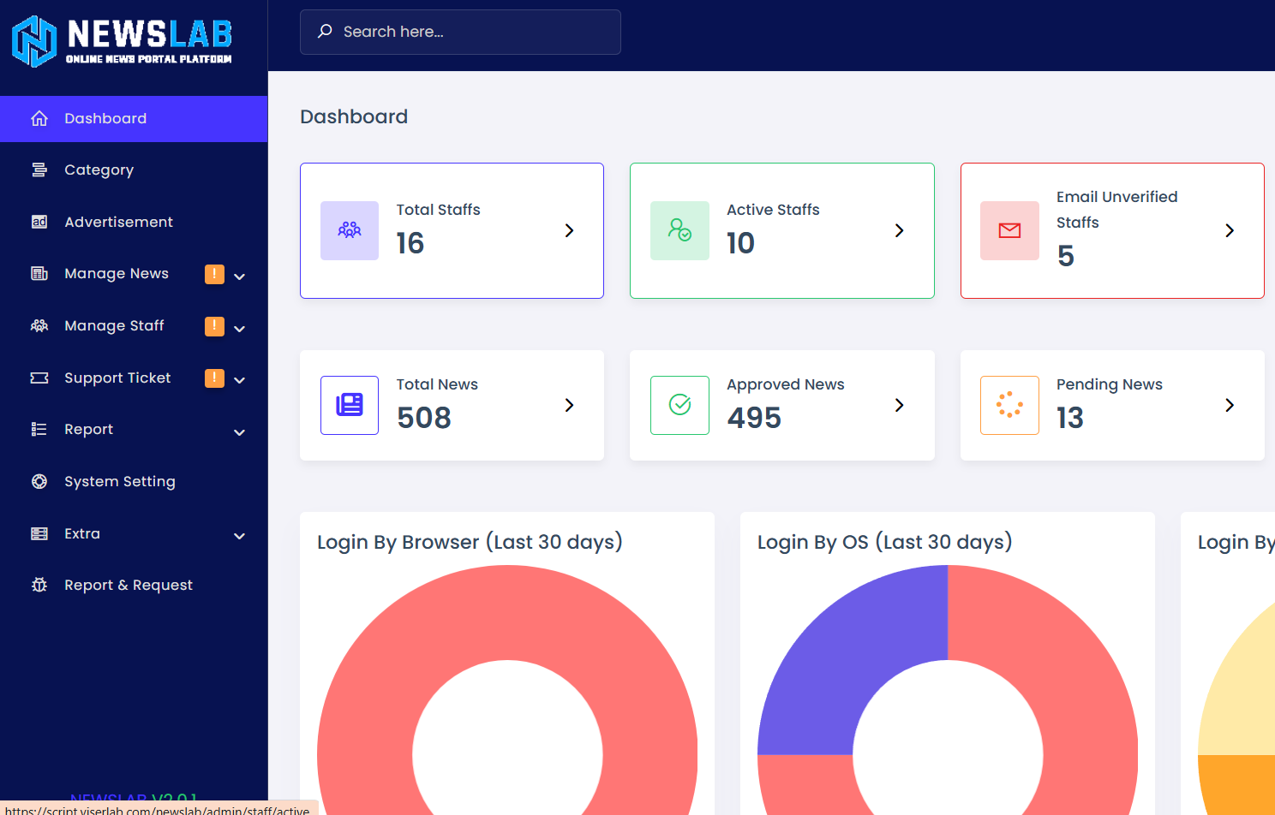Open Active Staffs card arrow
This screenshot has width=1275, height=815.
tap(900, 230)
